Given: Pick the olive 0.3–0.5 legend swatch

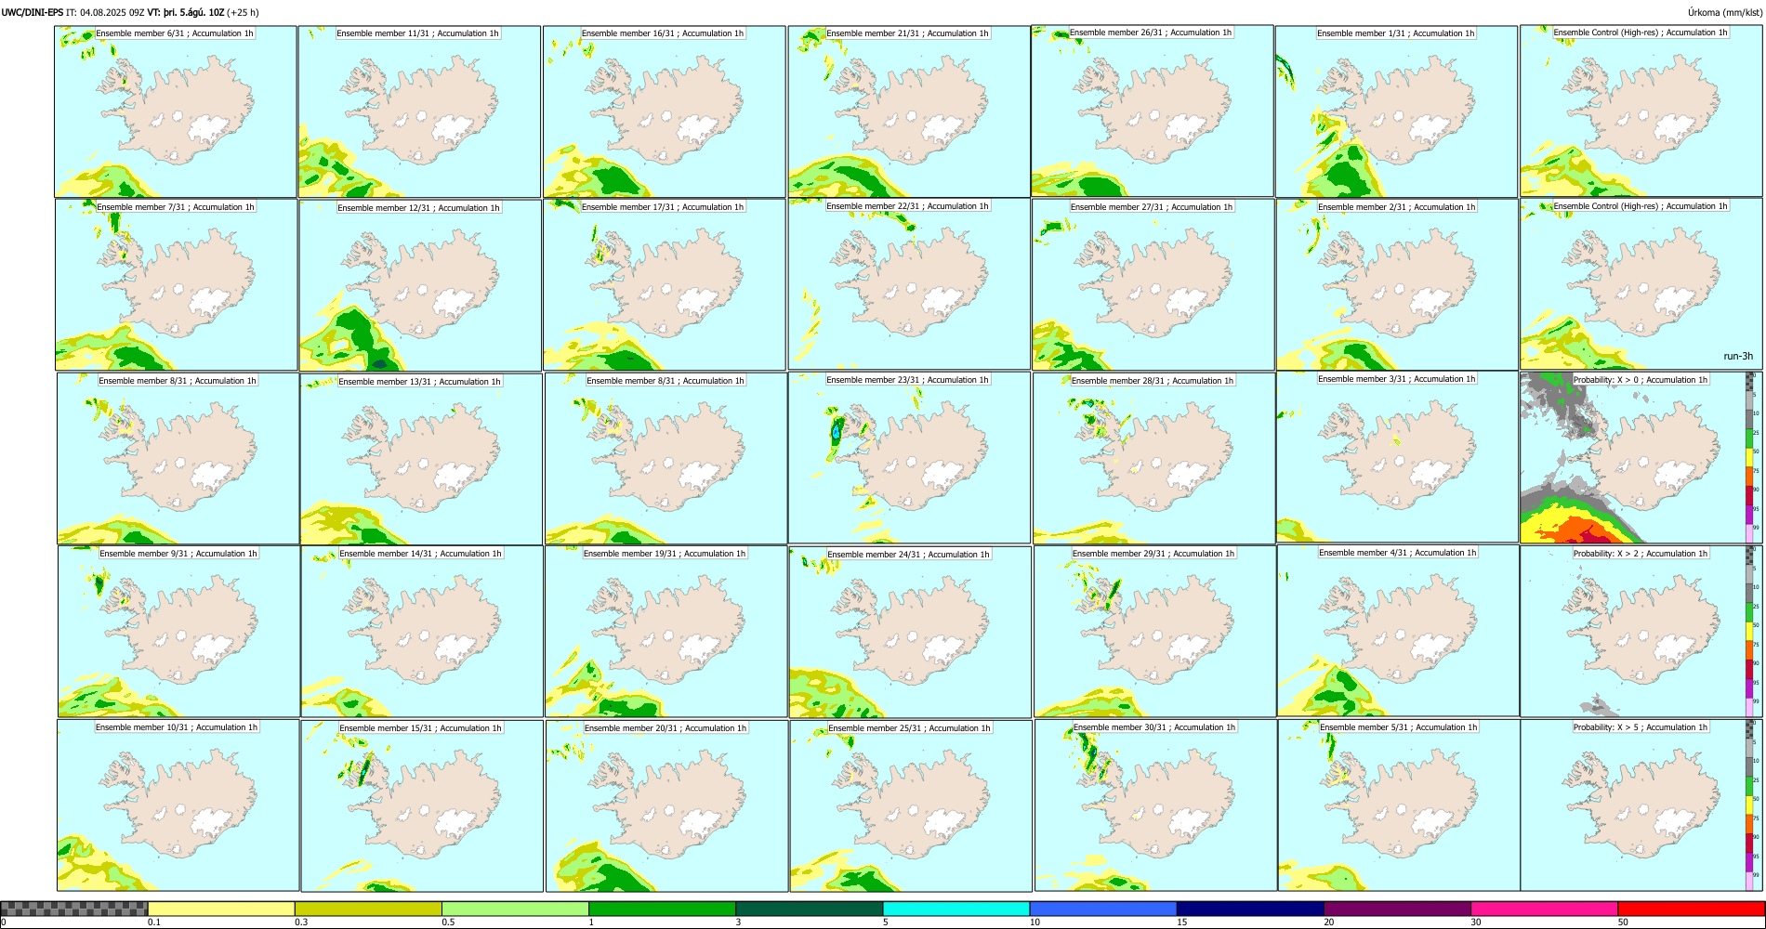Looking at the screenshot, I should [x=368, y=909].
